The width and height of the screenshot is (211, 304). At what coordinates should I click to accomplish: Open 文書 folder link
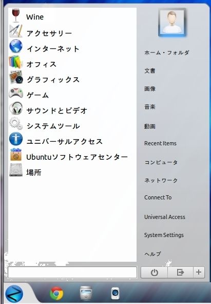(x=150, y=71)
